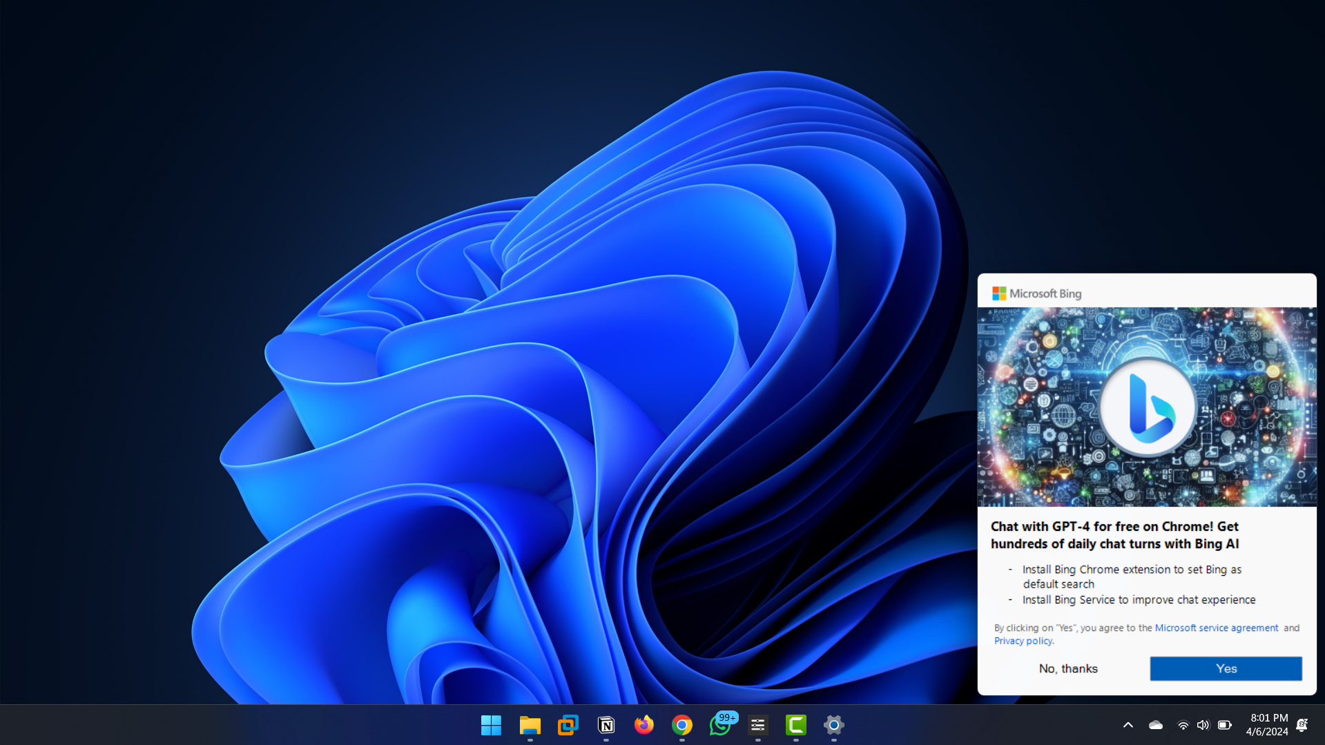This screenshot has height=745, width=1325.
Task: Click the OneDrive cloud tray icon
Action: pyautogui.click(x=1155, y=725)
